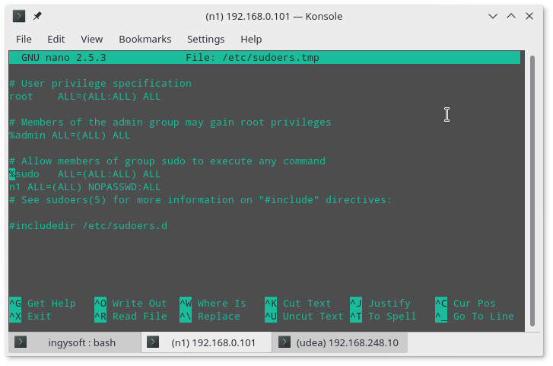
Task: Select the (n1) 192.168.0.101 tab
Action: coord(207,342)
